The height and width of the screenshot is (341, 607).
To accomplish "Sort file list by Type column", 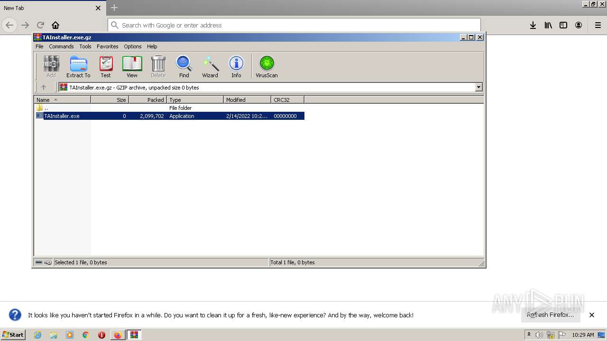I will click(x=195, y=99).
